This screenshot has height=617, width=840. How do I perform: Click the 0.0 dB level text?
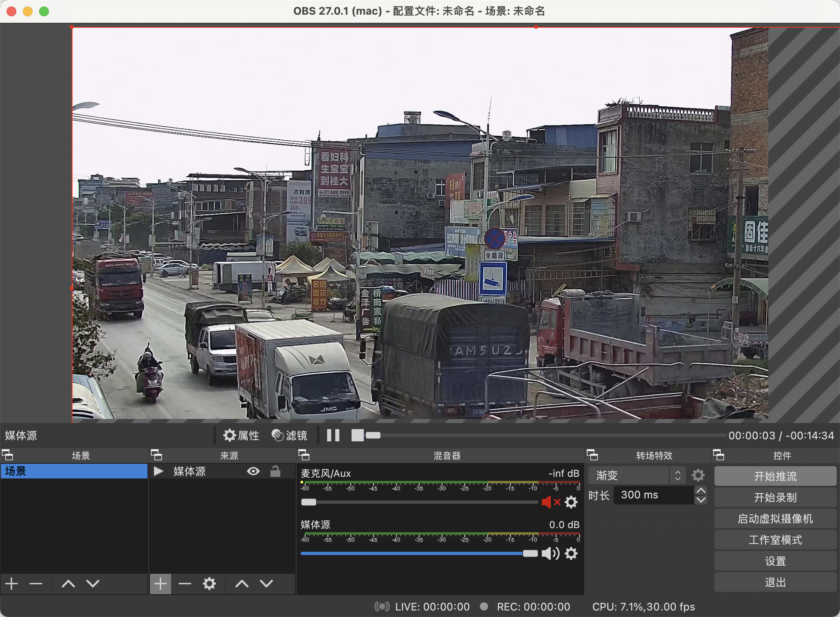(x=564, y=525)
